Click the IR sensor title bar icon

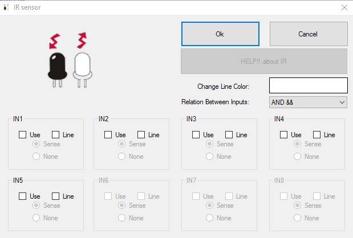pyautogui.click(x=6, y=7)
